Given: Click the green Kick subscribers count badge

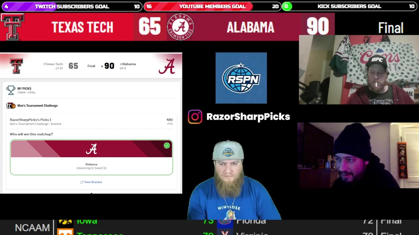Looking at the screenshot, I should click(x=286, y=6).
